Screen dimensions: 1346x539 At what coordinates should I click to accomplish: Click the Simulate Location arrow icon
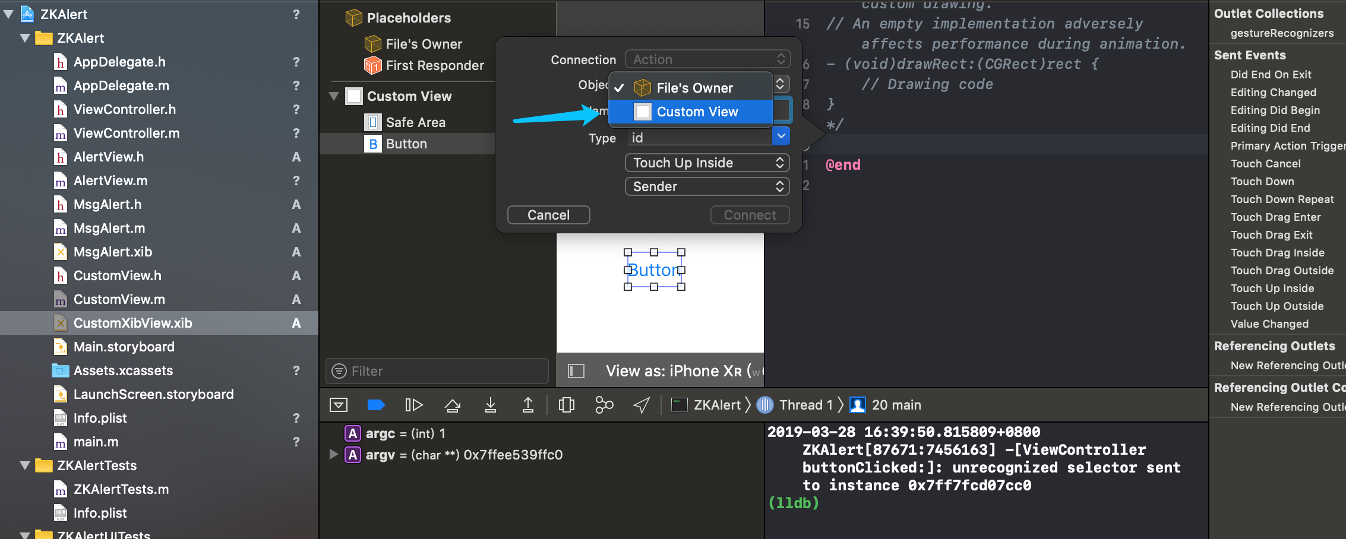(642, 405)
